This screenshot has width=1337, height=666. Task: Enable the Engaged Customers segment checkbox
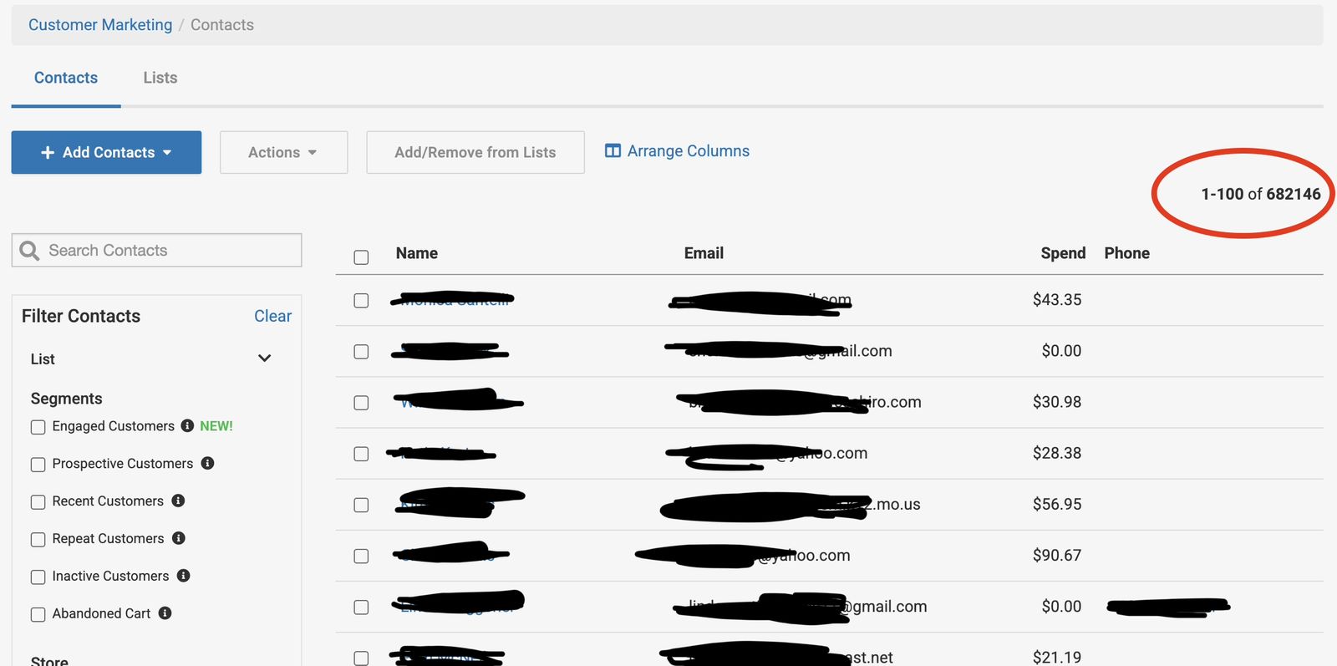pyautogui.click(x=38, y=427)
